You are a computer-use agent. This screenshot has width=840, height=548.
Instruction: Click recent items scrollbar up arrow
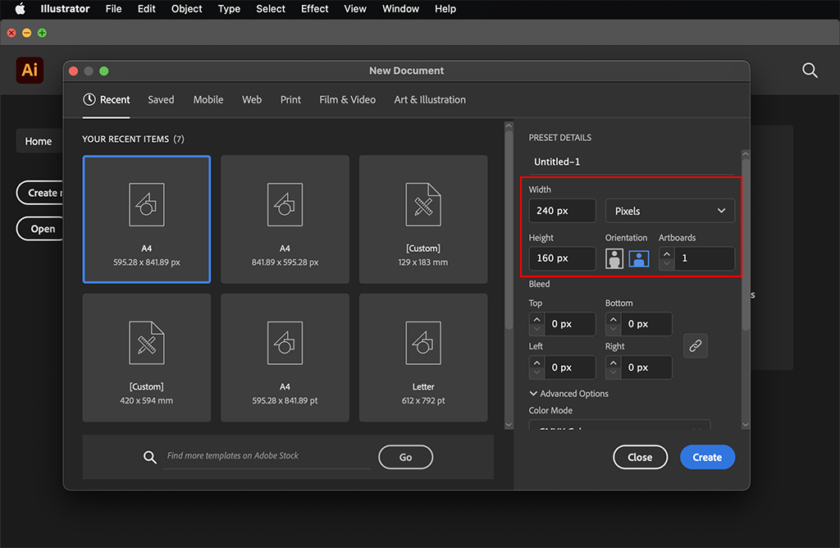(509, 126)
